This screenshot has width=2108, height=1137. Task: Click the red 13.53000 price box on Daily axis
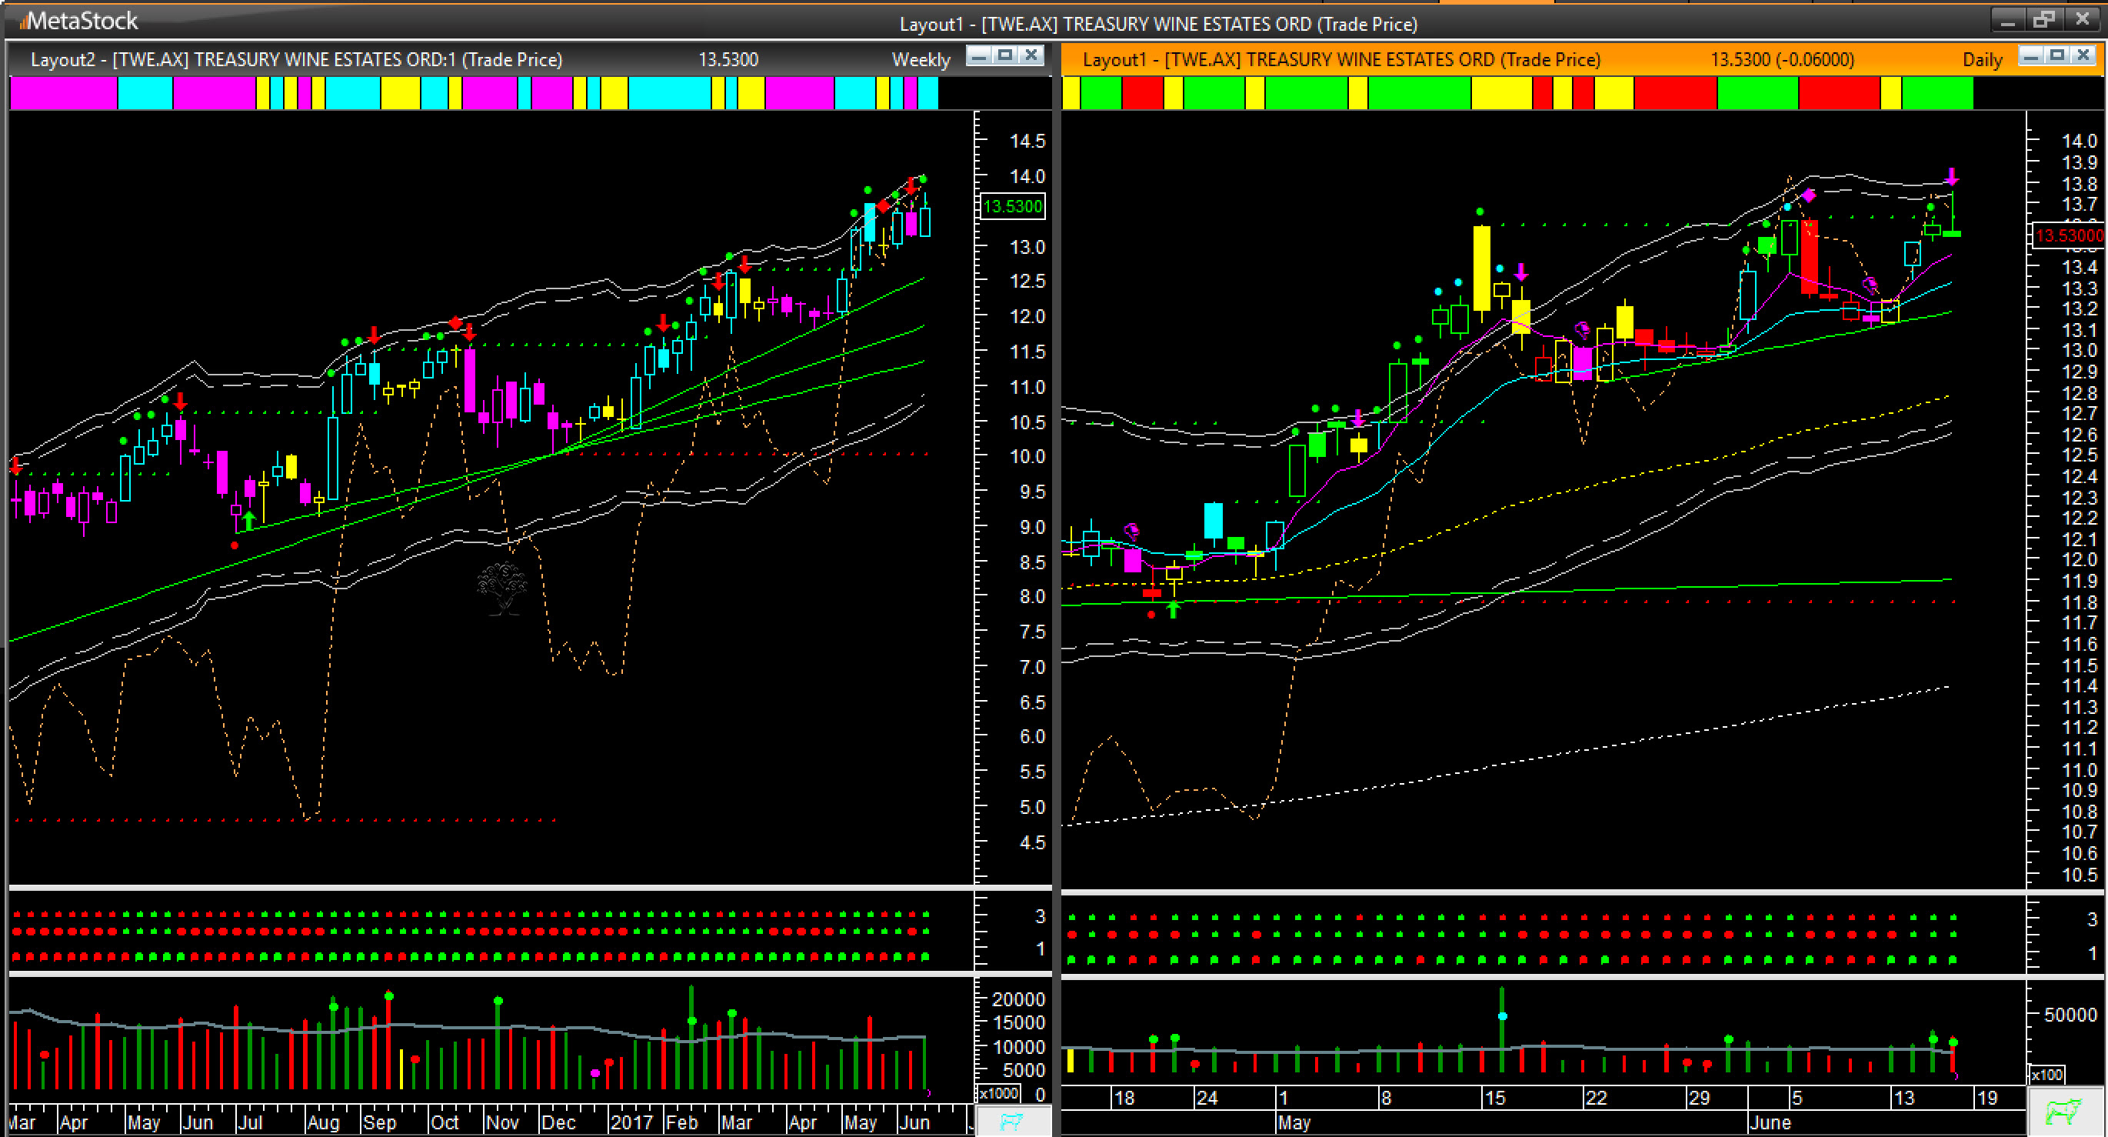pyautogui.click(x=2068, y=235)
